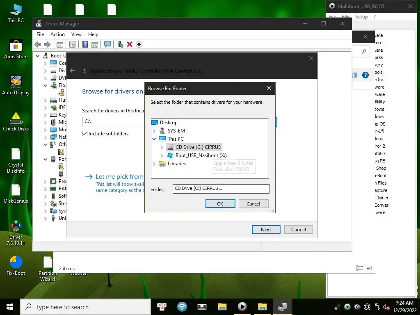The height and width of the screenshot is (315, 420).
Task: Click the red X Uninstall device icon
Action: coord(130,44)
